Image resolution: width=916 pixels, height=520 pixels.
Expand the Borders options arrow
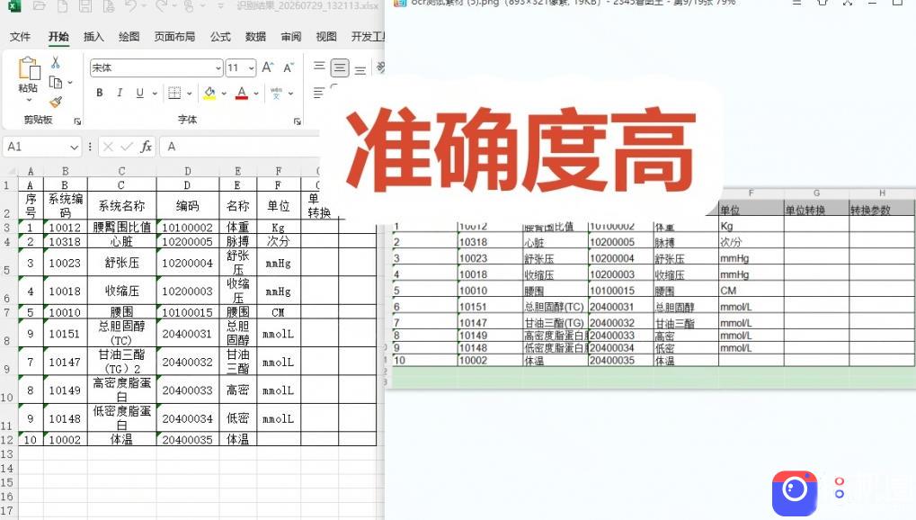point(190,93)
